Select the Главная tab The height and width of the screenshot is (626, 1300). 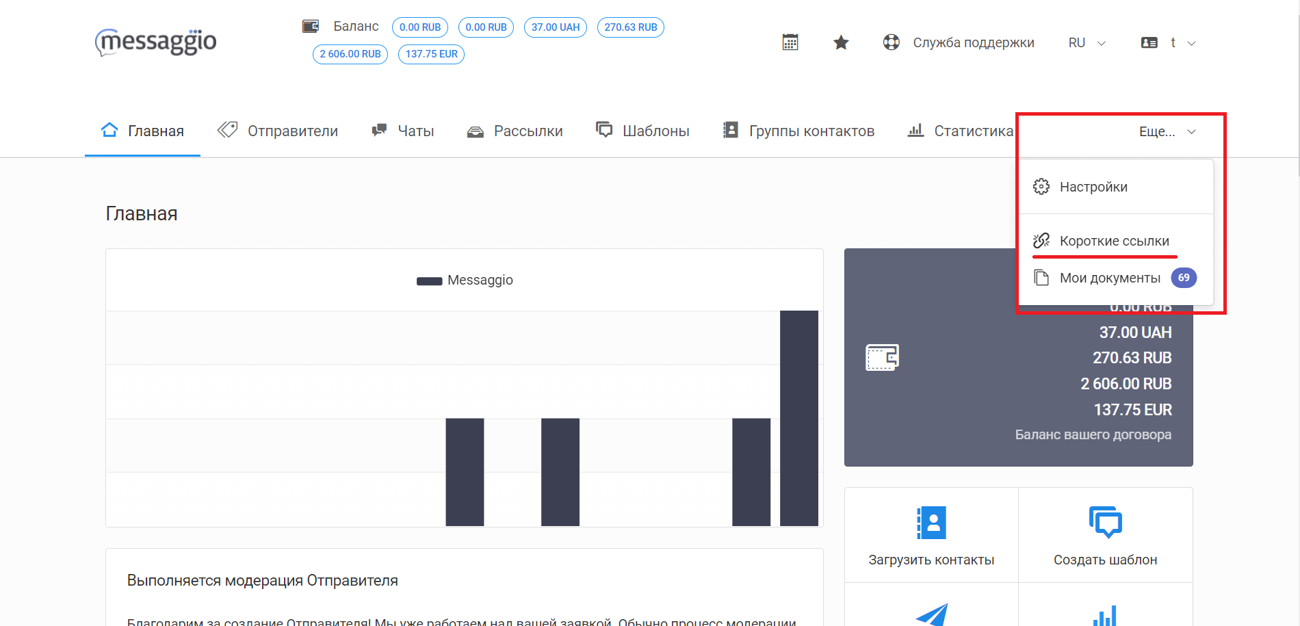(x=142, y=131)
